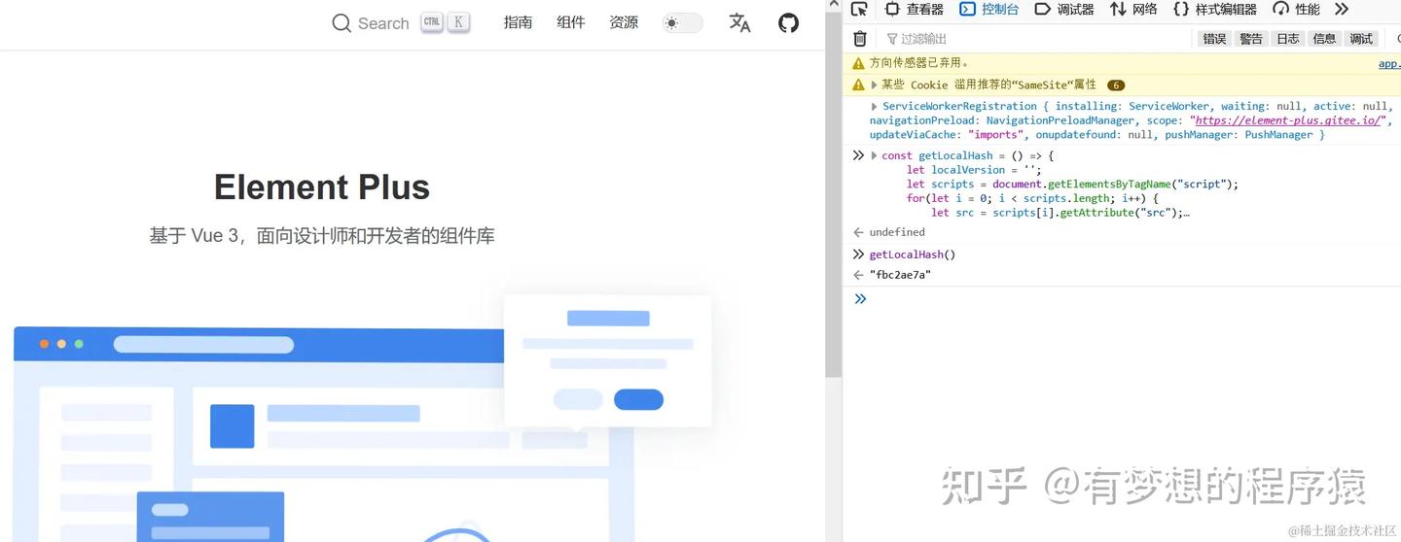This screenshot has width=1401, height=542.
Task: Focus the 过滤输出 filter field
Action: coord(1036,39)
